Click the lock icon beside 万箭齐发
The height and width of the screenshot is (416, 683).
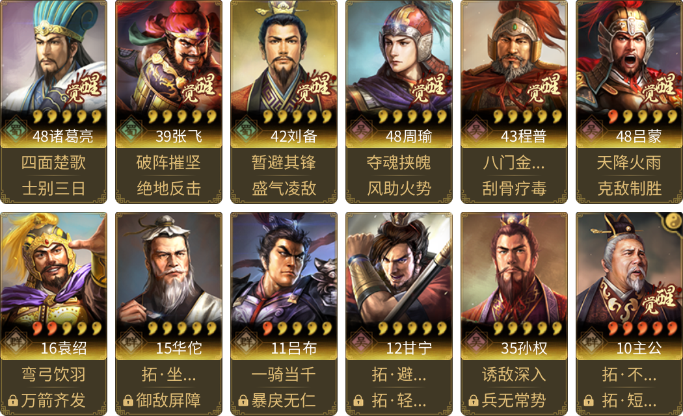(13, 400)
